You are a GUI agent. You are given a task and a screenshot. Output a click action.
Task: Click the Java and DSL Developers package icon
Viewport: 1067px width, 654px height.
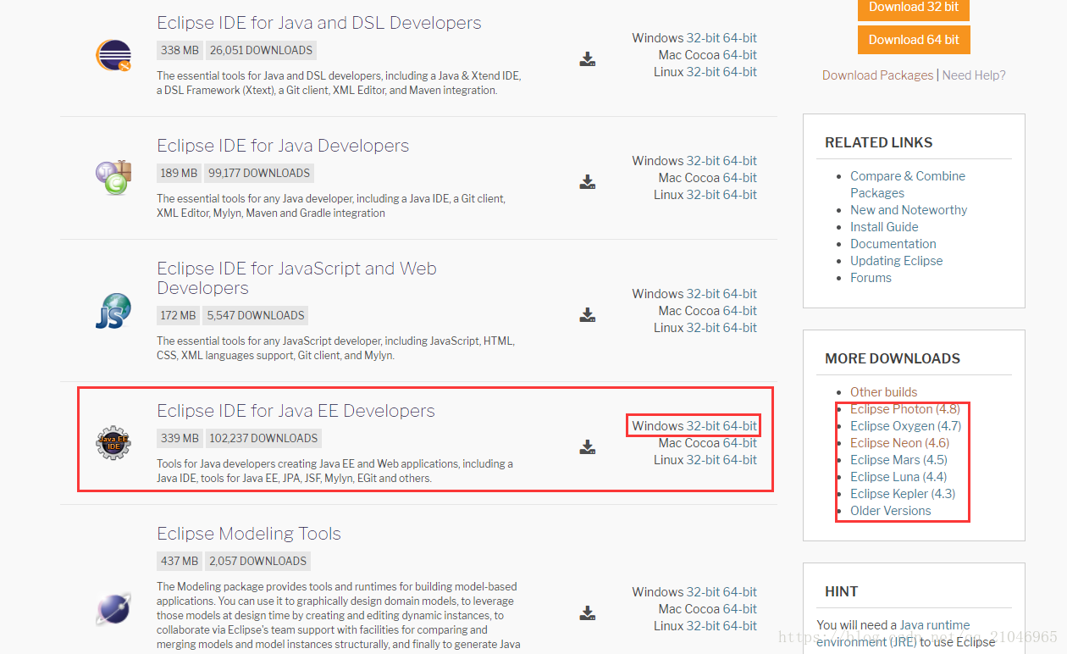113,56
